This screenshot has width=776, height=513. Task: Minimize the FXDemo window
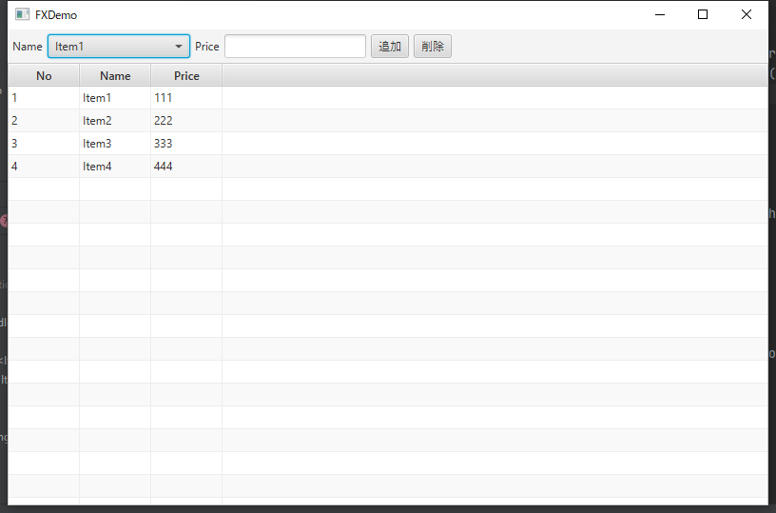660,14
